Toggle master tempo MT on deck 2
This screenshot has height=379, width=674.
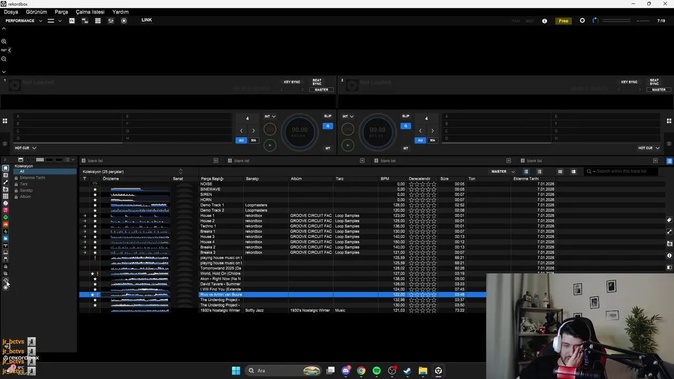[405, 148]
